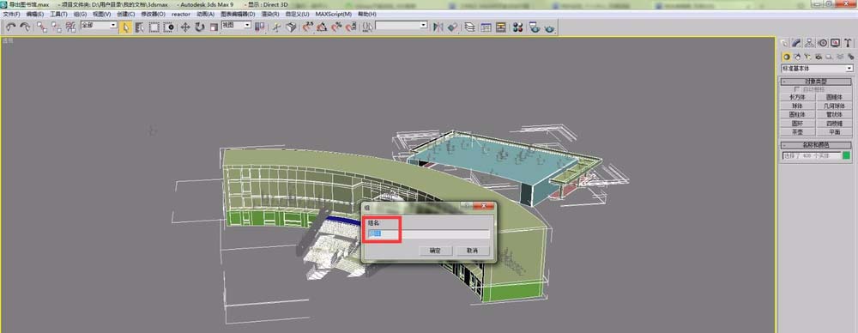
Task: Switch to Display command panel tab
Action: [835, 43]
